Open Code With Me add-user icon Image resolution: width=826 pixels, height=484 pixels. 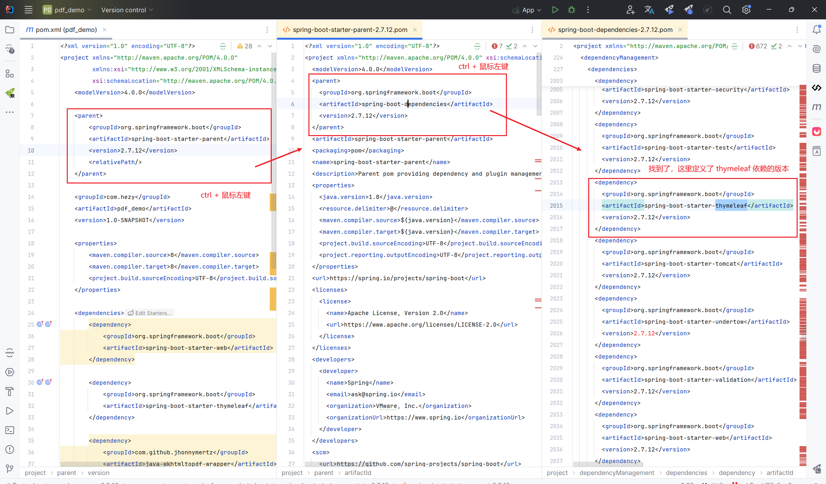(630, 10)
